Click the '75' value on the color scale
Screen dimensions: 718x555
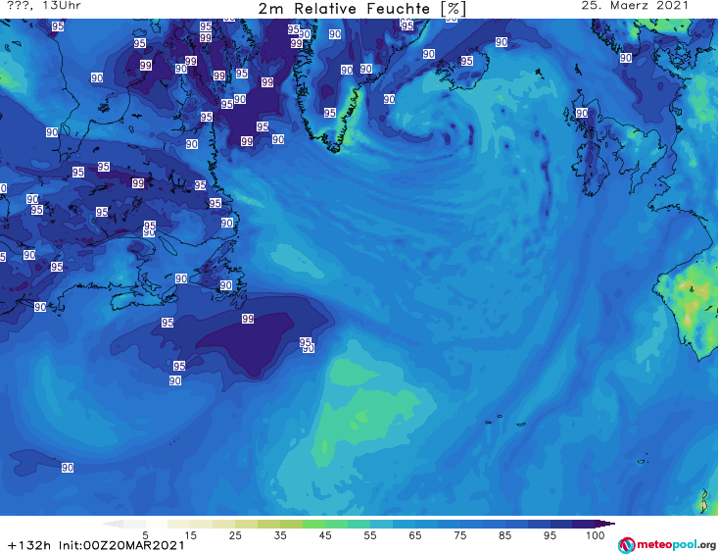click(460, 535)
